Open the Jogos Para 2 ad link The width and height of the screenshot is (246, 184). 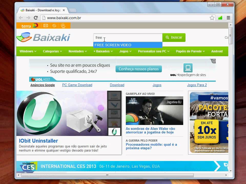point(197,85)
